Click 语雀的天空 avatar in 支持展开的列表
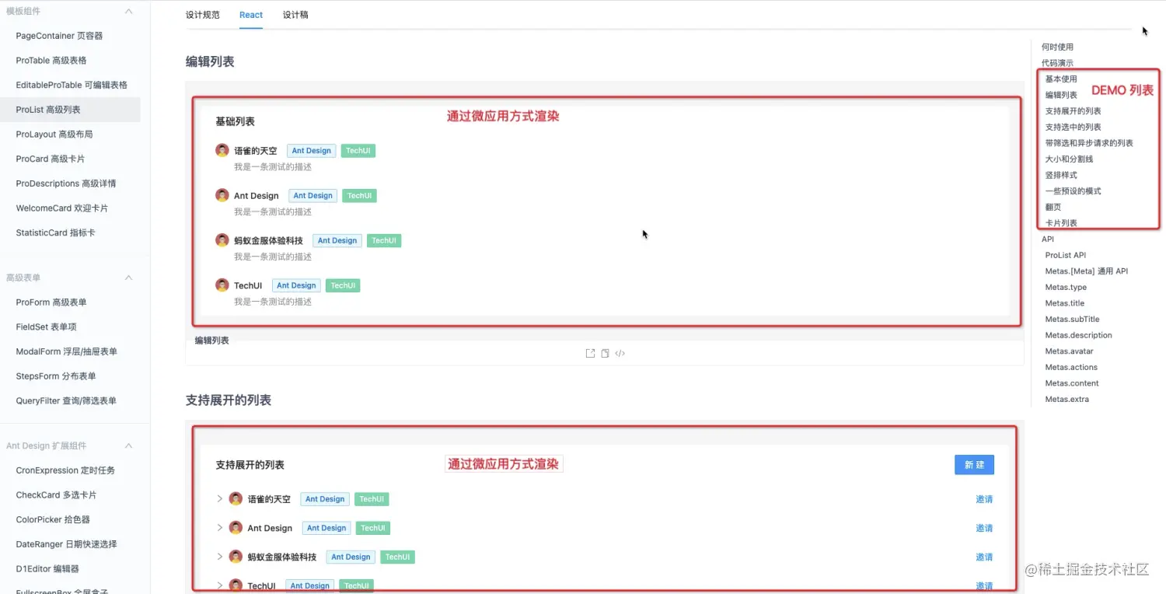 coord(236,498)
